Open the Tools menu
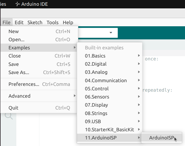 click(x=52, y=22)
